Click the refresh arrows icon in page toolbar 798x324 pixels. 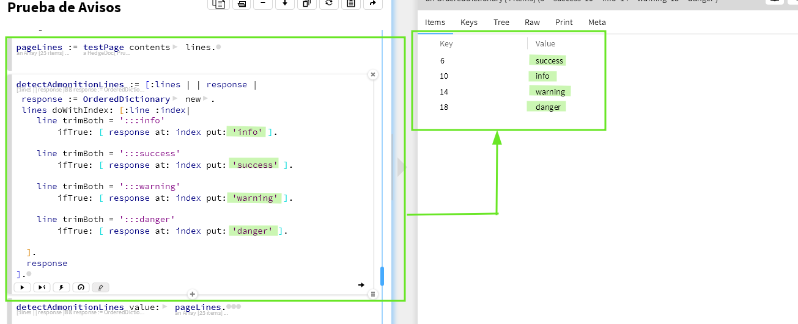click(x=329, y=4)
